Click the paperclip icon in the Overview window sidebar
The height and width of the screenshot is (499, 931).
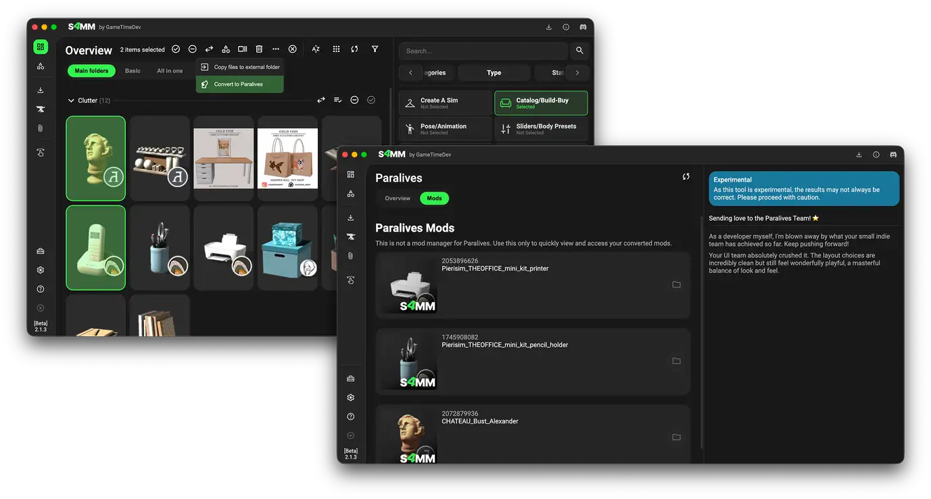[41, 128]
